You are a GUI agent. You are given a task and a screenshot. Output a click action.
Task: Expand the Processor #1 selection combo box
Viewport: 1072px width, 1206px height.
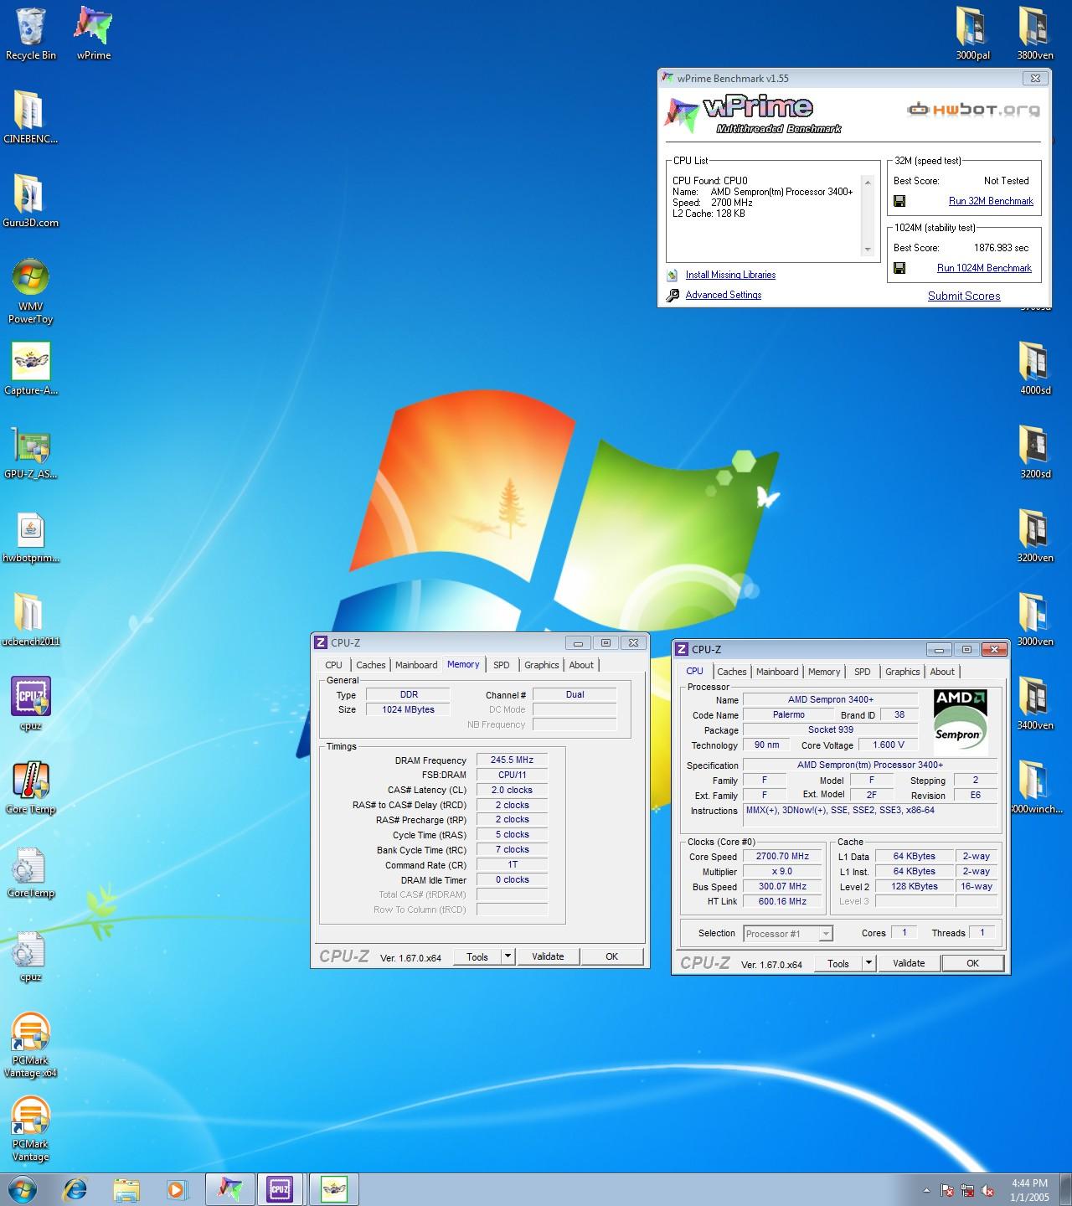point(788,934)
